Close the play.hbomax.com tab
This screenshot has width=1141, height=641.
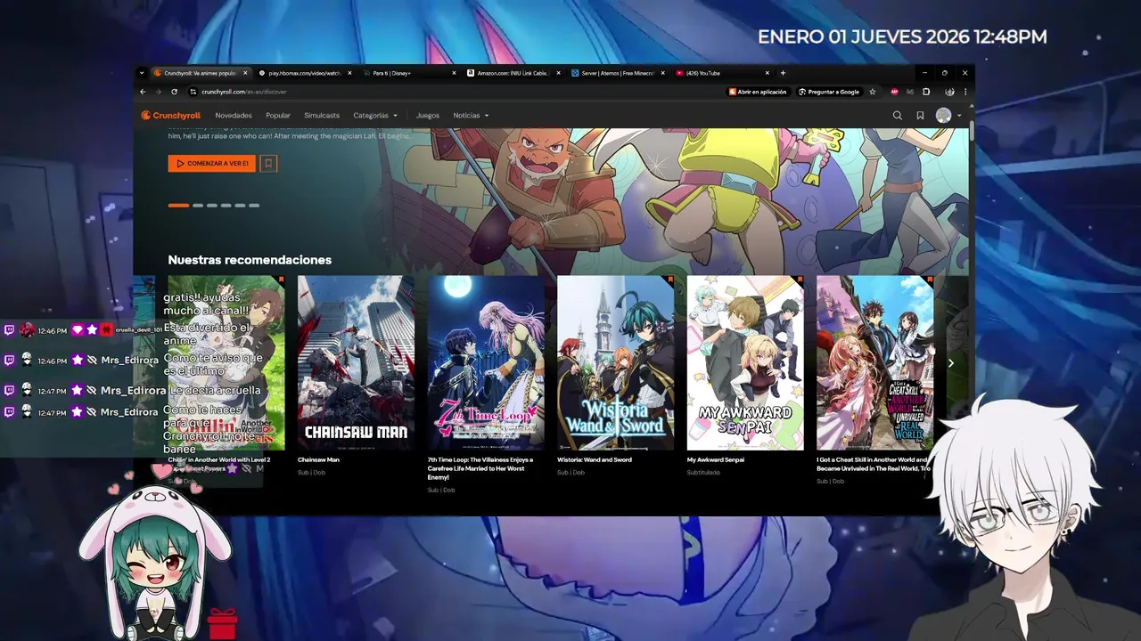(349, 73)
